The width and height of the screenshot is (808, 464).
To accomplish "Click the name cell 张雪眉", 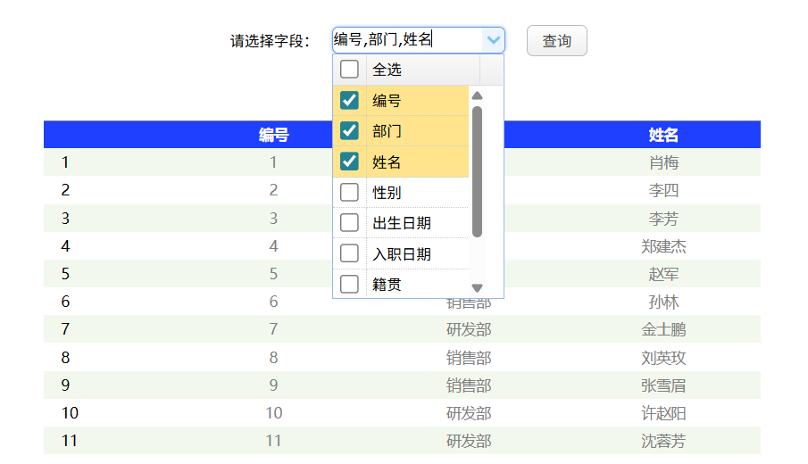I will (x=663, y=385).
